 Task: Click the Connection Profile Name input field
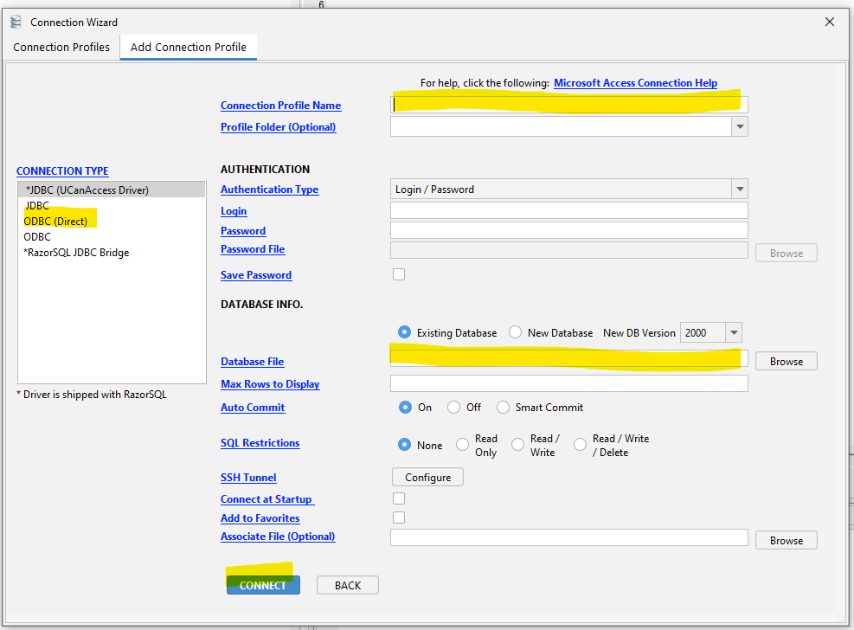[569, 104]
